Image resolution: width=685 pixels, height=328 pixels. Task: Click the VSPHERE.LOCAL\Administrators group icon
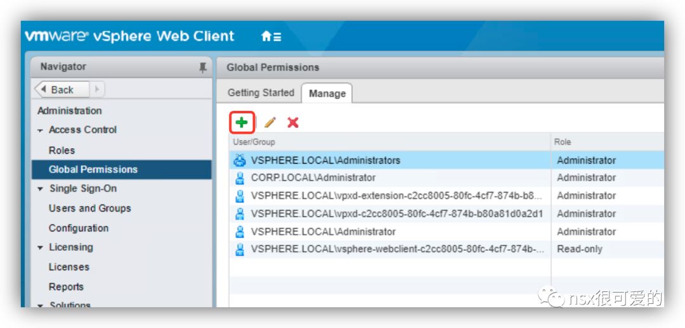pyautogui.click(x=240, y=160)
